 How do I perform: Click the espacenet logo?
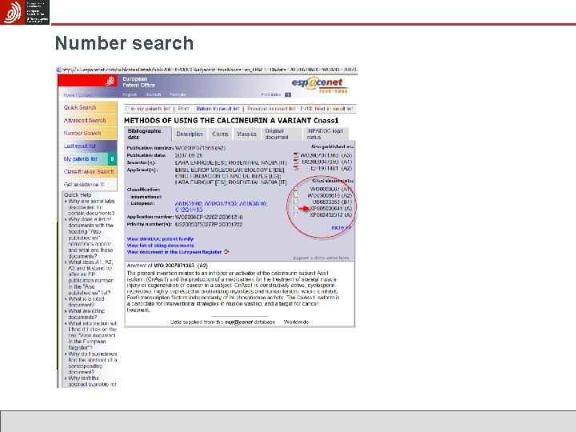tap(319, 85)
